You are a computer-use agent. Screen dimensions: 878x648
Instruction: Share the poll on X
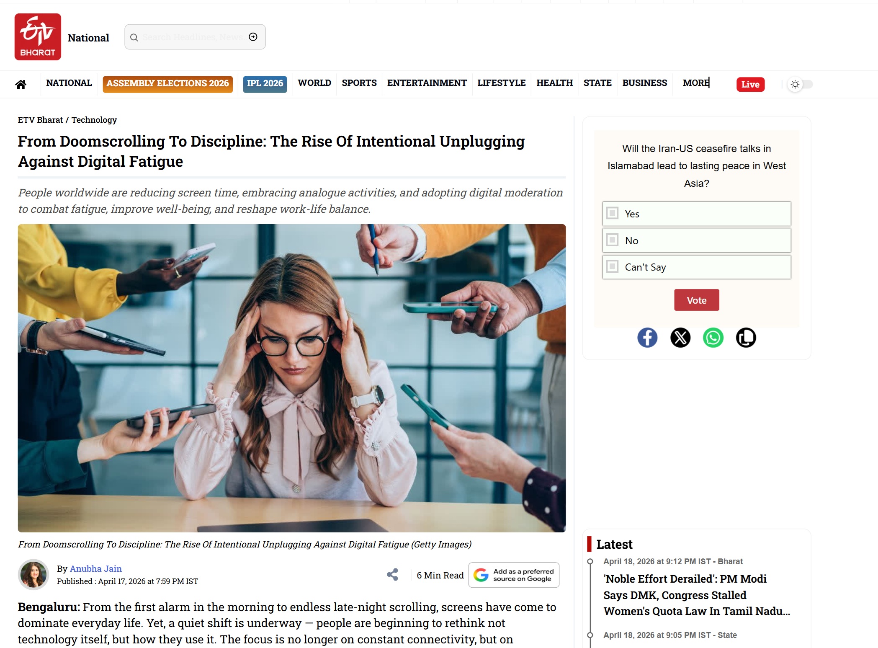[680, 338]
